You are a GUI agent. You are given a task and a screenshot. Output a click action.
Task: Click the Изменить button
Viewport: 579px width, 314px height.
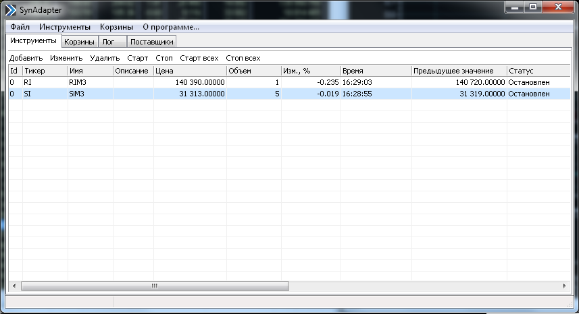(x=66, y=58)
